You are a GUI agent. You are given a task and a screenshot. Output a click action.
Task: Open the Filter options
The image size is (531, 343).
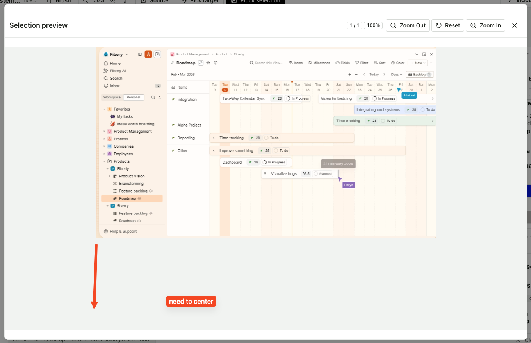click(362, 63)
